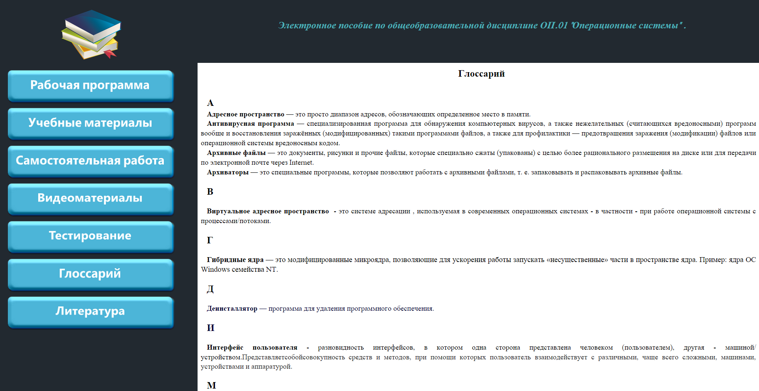759x391 pixels.
Task: Open the Учебные материалы section
Action: pyautogui.click(x=91, y=123)
